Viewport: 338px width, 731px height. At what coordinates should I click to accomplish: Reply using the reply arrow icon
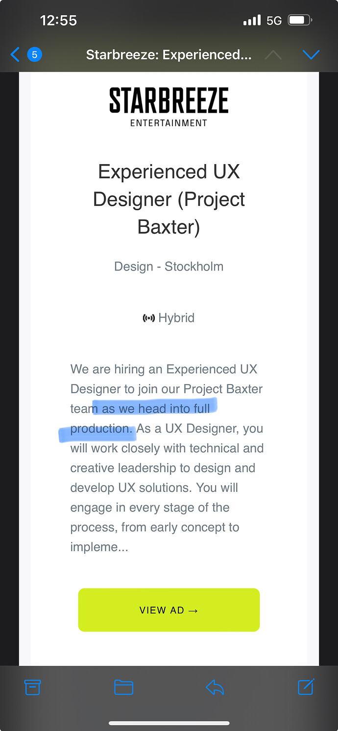tap(215, 688)
